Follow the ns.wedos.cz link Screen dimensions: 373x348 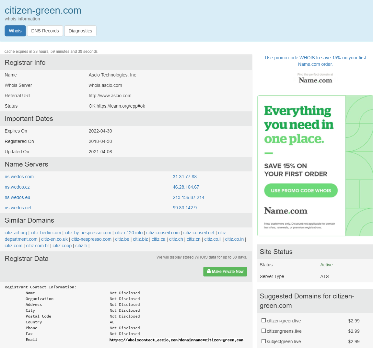coord(17,187)
